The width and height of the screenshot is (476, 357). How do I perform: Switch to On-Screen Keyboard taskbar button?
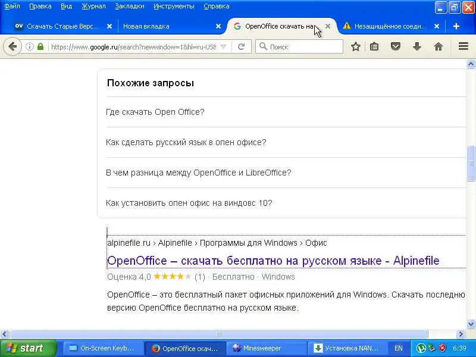pyautogui.click(x=102, y=348)
